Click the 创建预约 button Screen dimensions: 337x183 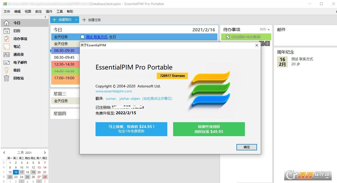[x=62, y=20]
